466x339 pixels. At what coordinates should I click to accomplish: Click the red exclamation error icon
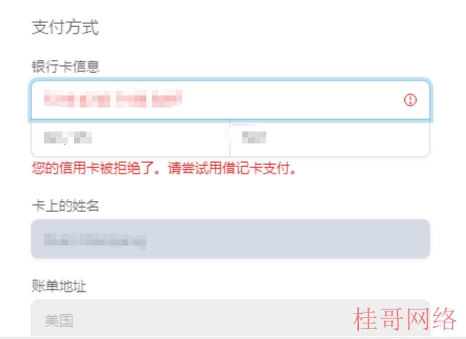(x=410, y=99)
